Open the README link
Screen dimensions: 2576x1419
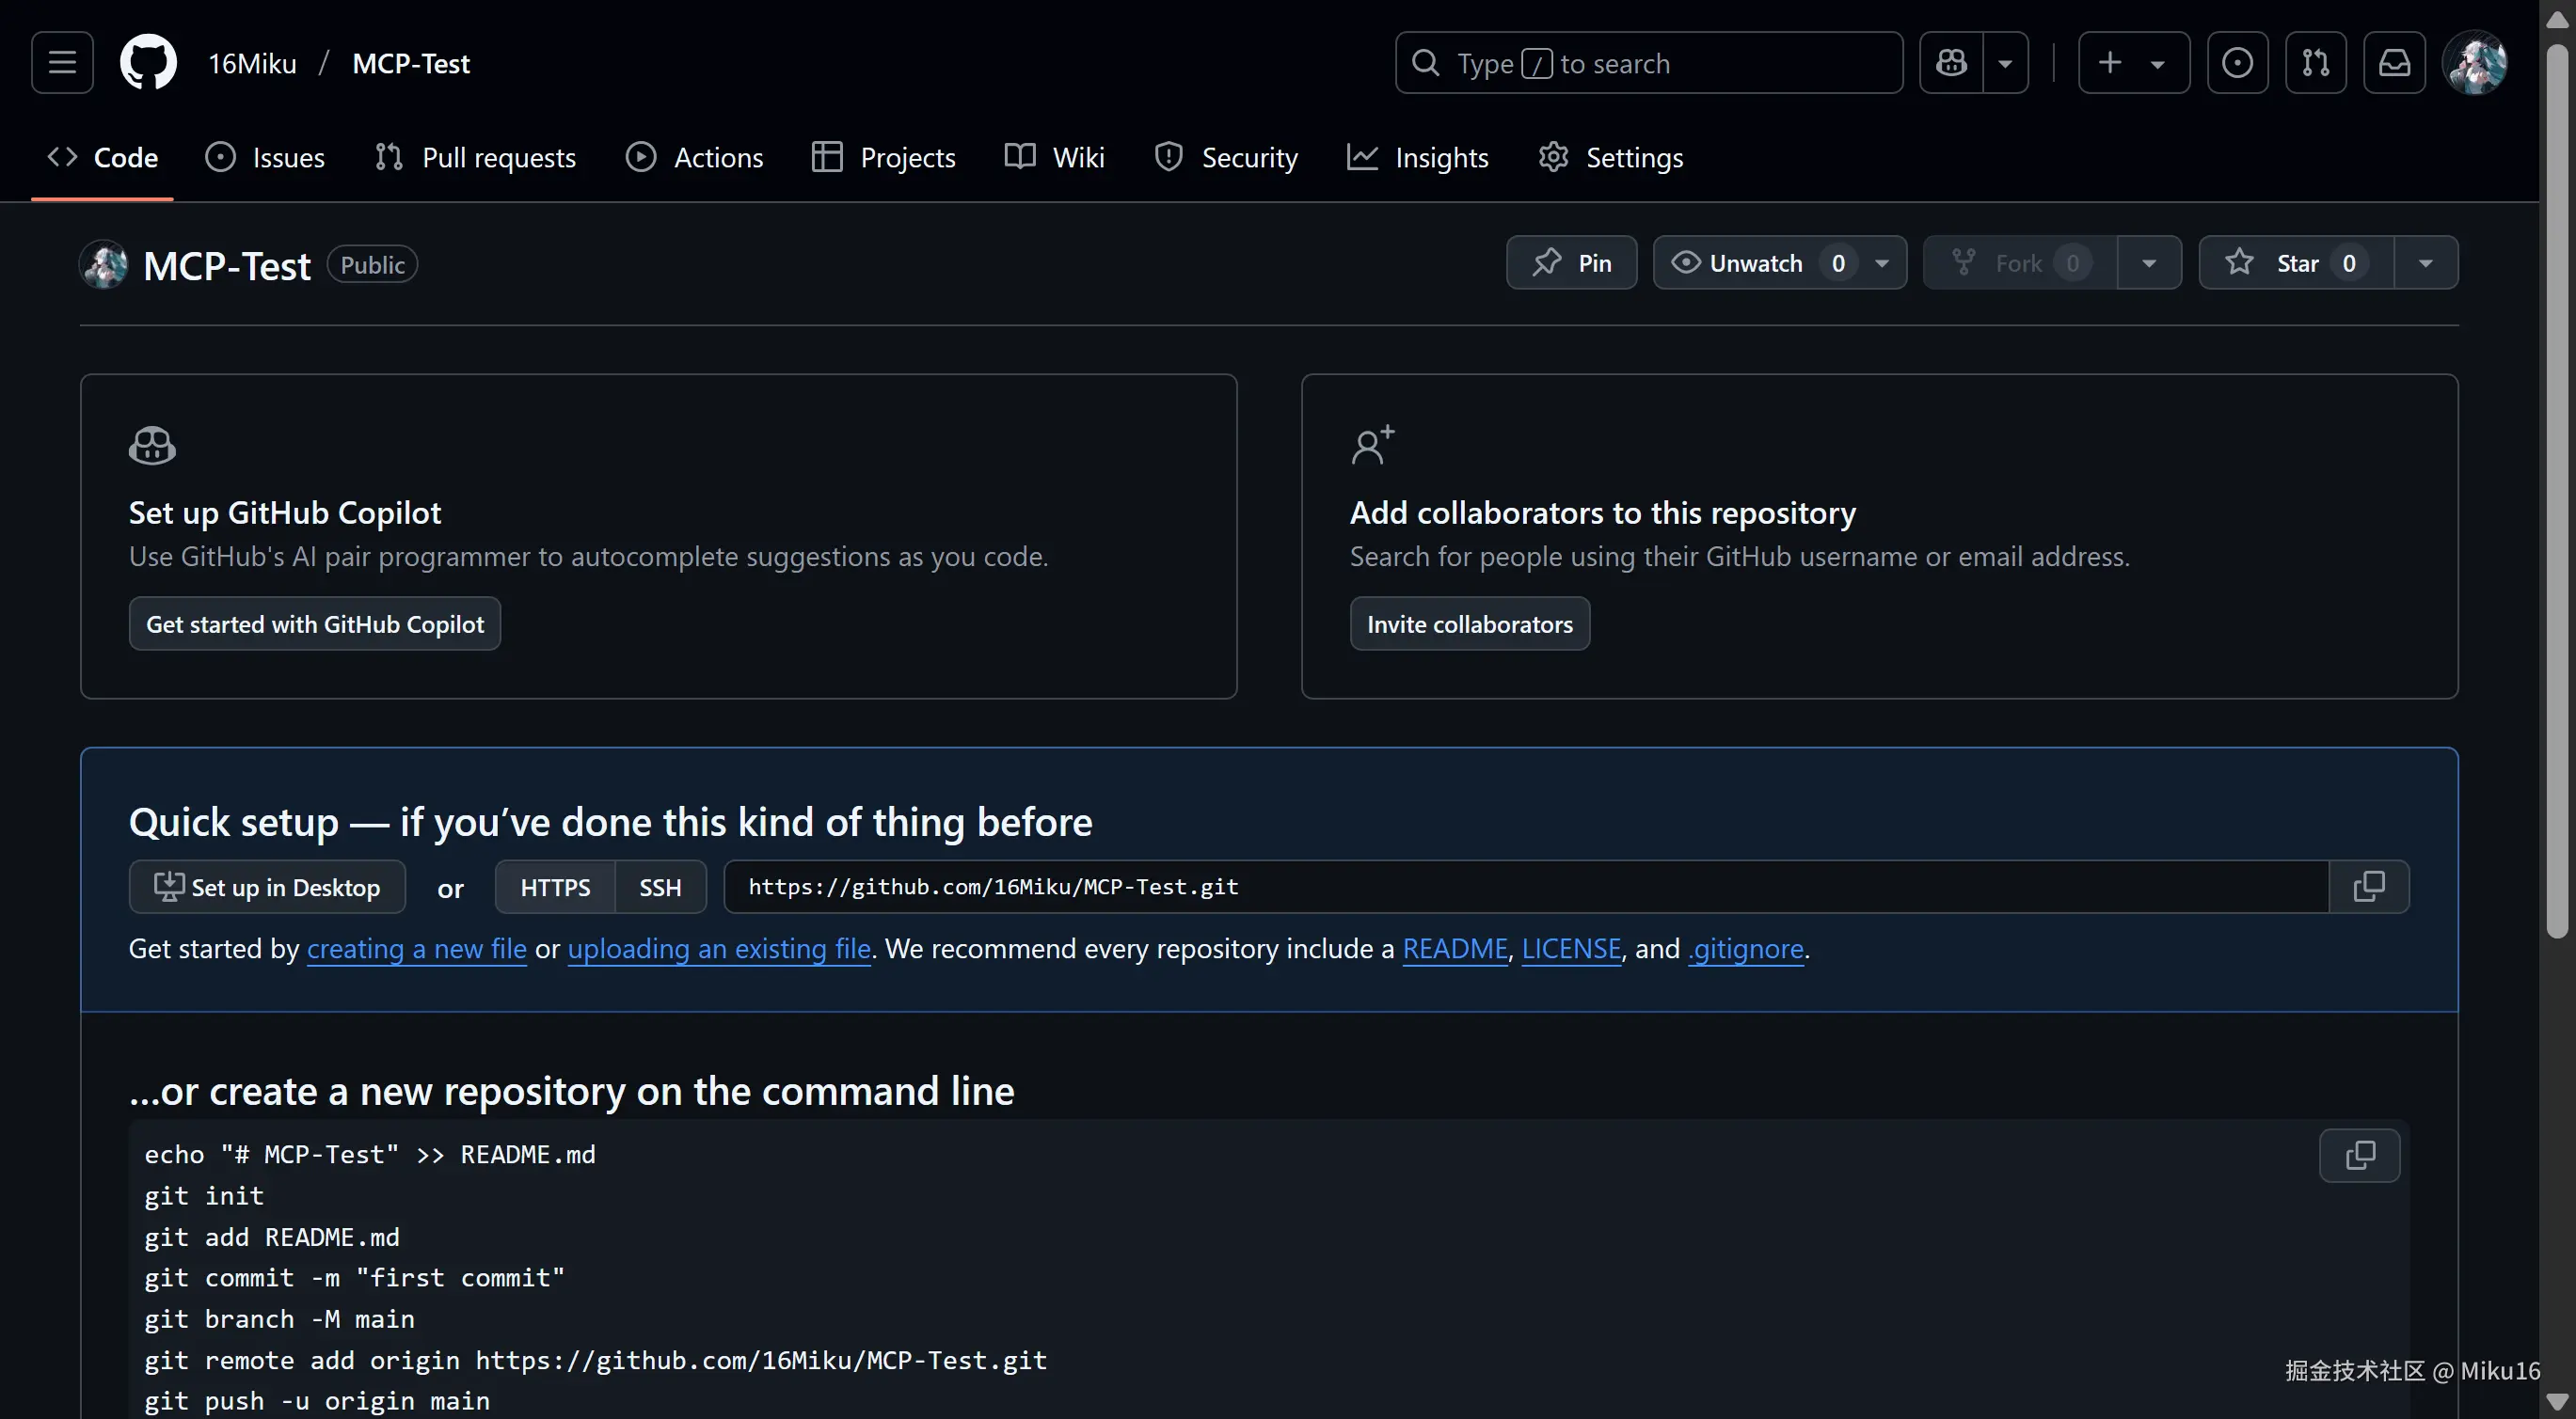click(x=1455, y=950)
